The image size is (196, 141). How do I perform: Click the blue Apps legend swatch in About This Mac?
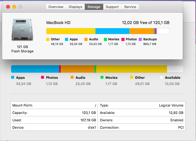[x=67, y=39]
